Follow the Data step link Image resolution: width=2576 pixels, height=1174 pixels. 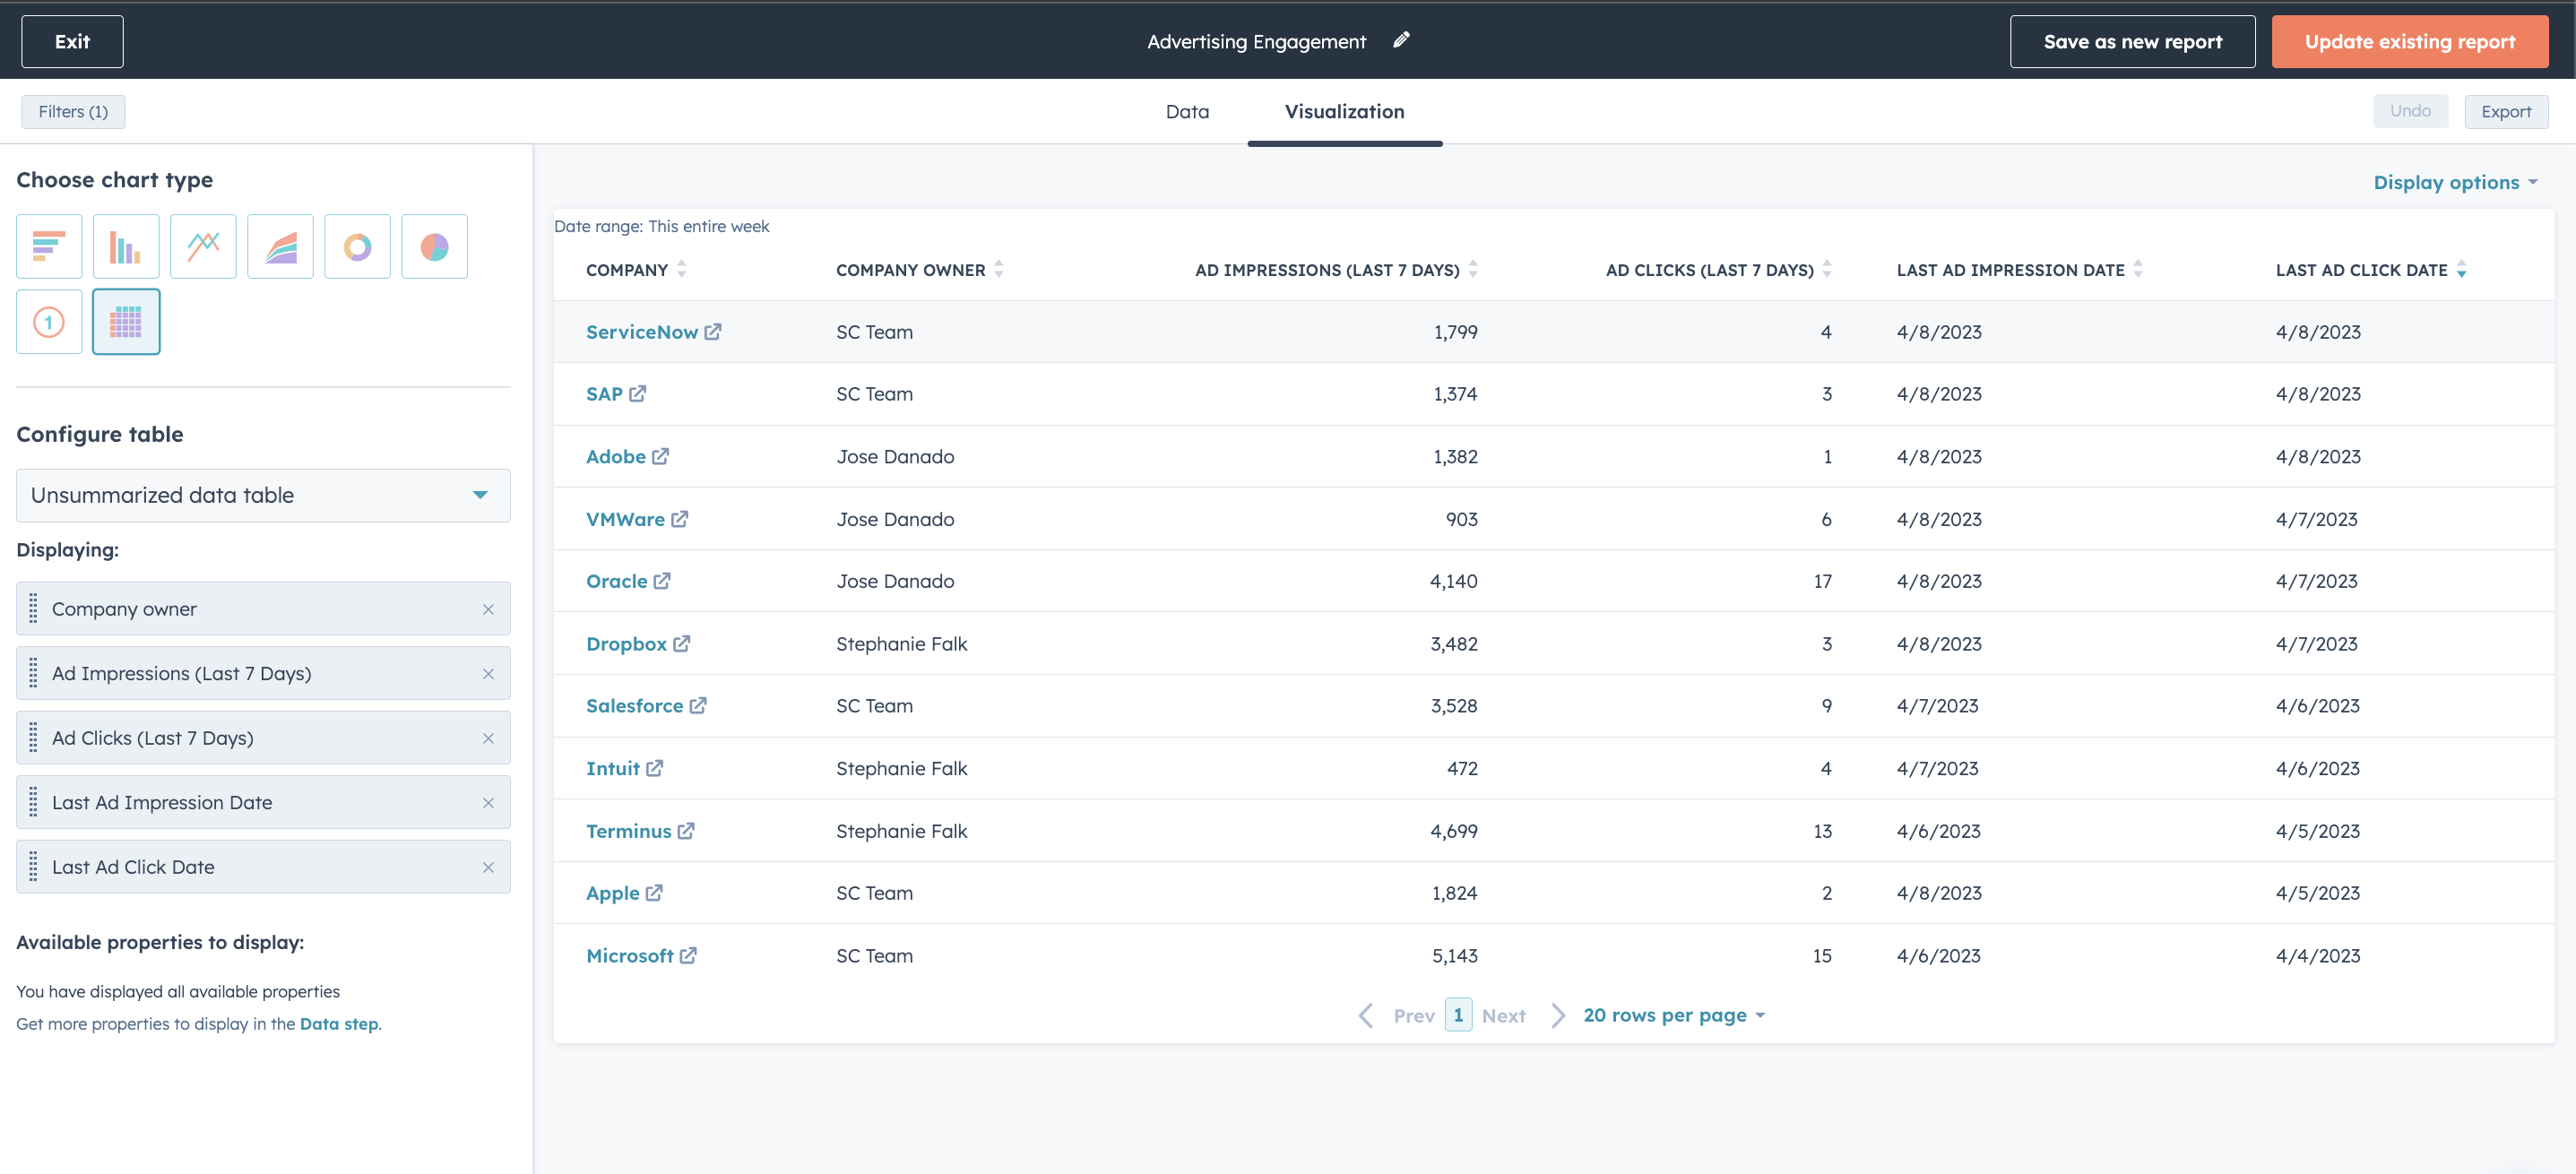pyautogui.click(x=339, y=1023)
